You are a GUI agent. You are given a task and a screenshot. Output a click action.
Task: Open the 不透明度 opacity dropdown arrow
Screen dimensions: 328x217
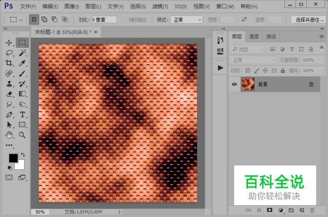[x=320, y=60]
